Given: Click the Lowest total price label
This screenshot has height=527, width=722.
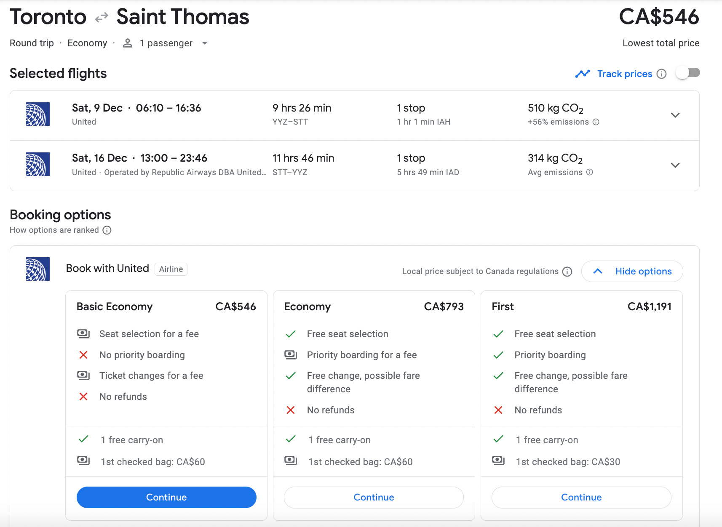Looking at the screenshot, I should coord(661,43).
